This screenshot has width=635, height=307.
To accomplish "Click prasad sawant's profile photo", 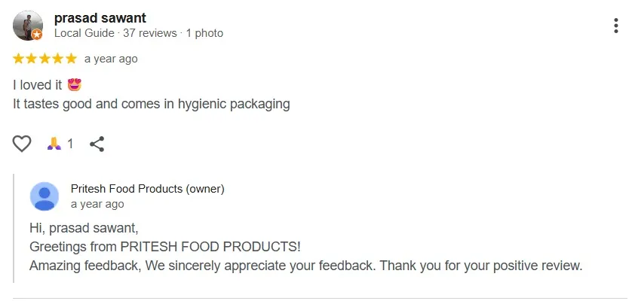I will pos(28,26).
